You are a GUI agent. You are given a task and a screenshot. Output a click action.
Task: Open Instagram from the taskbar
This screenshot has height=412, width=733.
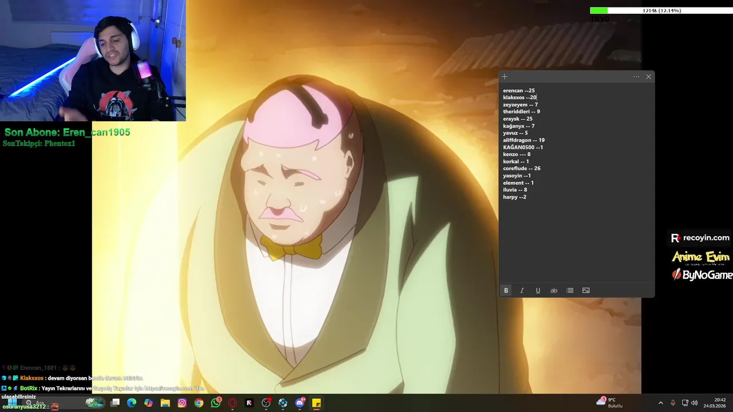[x=182, y=403]
